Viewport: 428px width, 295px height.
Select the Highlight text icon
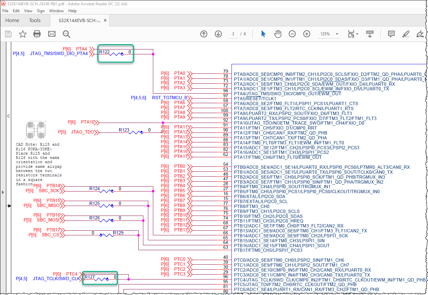click(406, 34)
